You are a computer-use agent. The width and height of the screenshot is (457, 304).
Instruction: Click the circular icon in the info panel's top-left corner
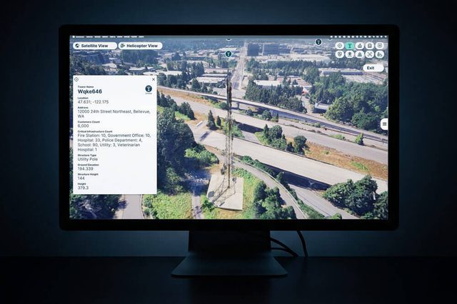click(x=76, y=79)
